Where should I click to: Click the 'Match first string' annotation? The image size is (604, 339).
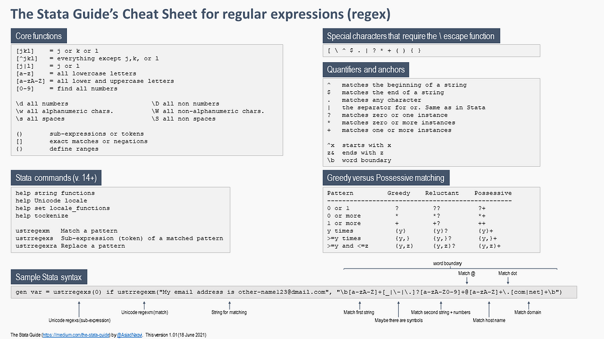click(x=360, y=312)
